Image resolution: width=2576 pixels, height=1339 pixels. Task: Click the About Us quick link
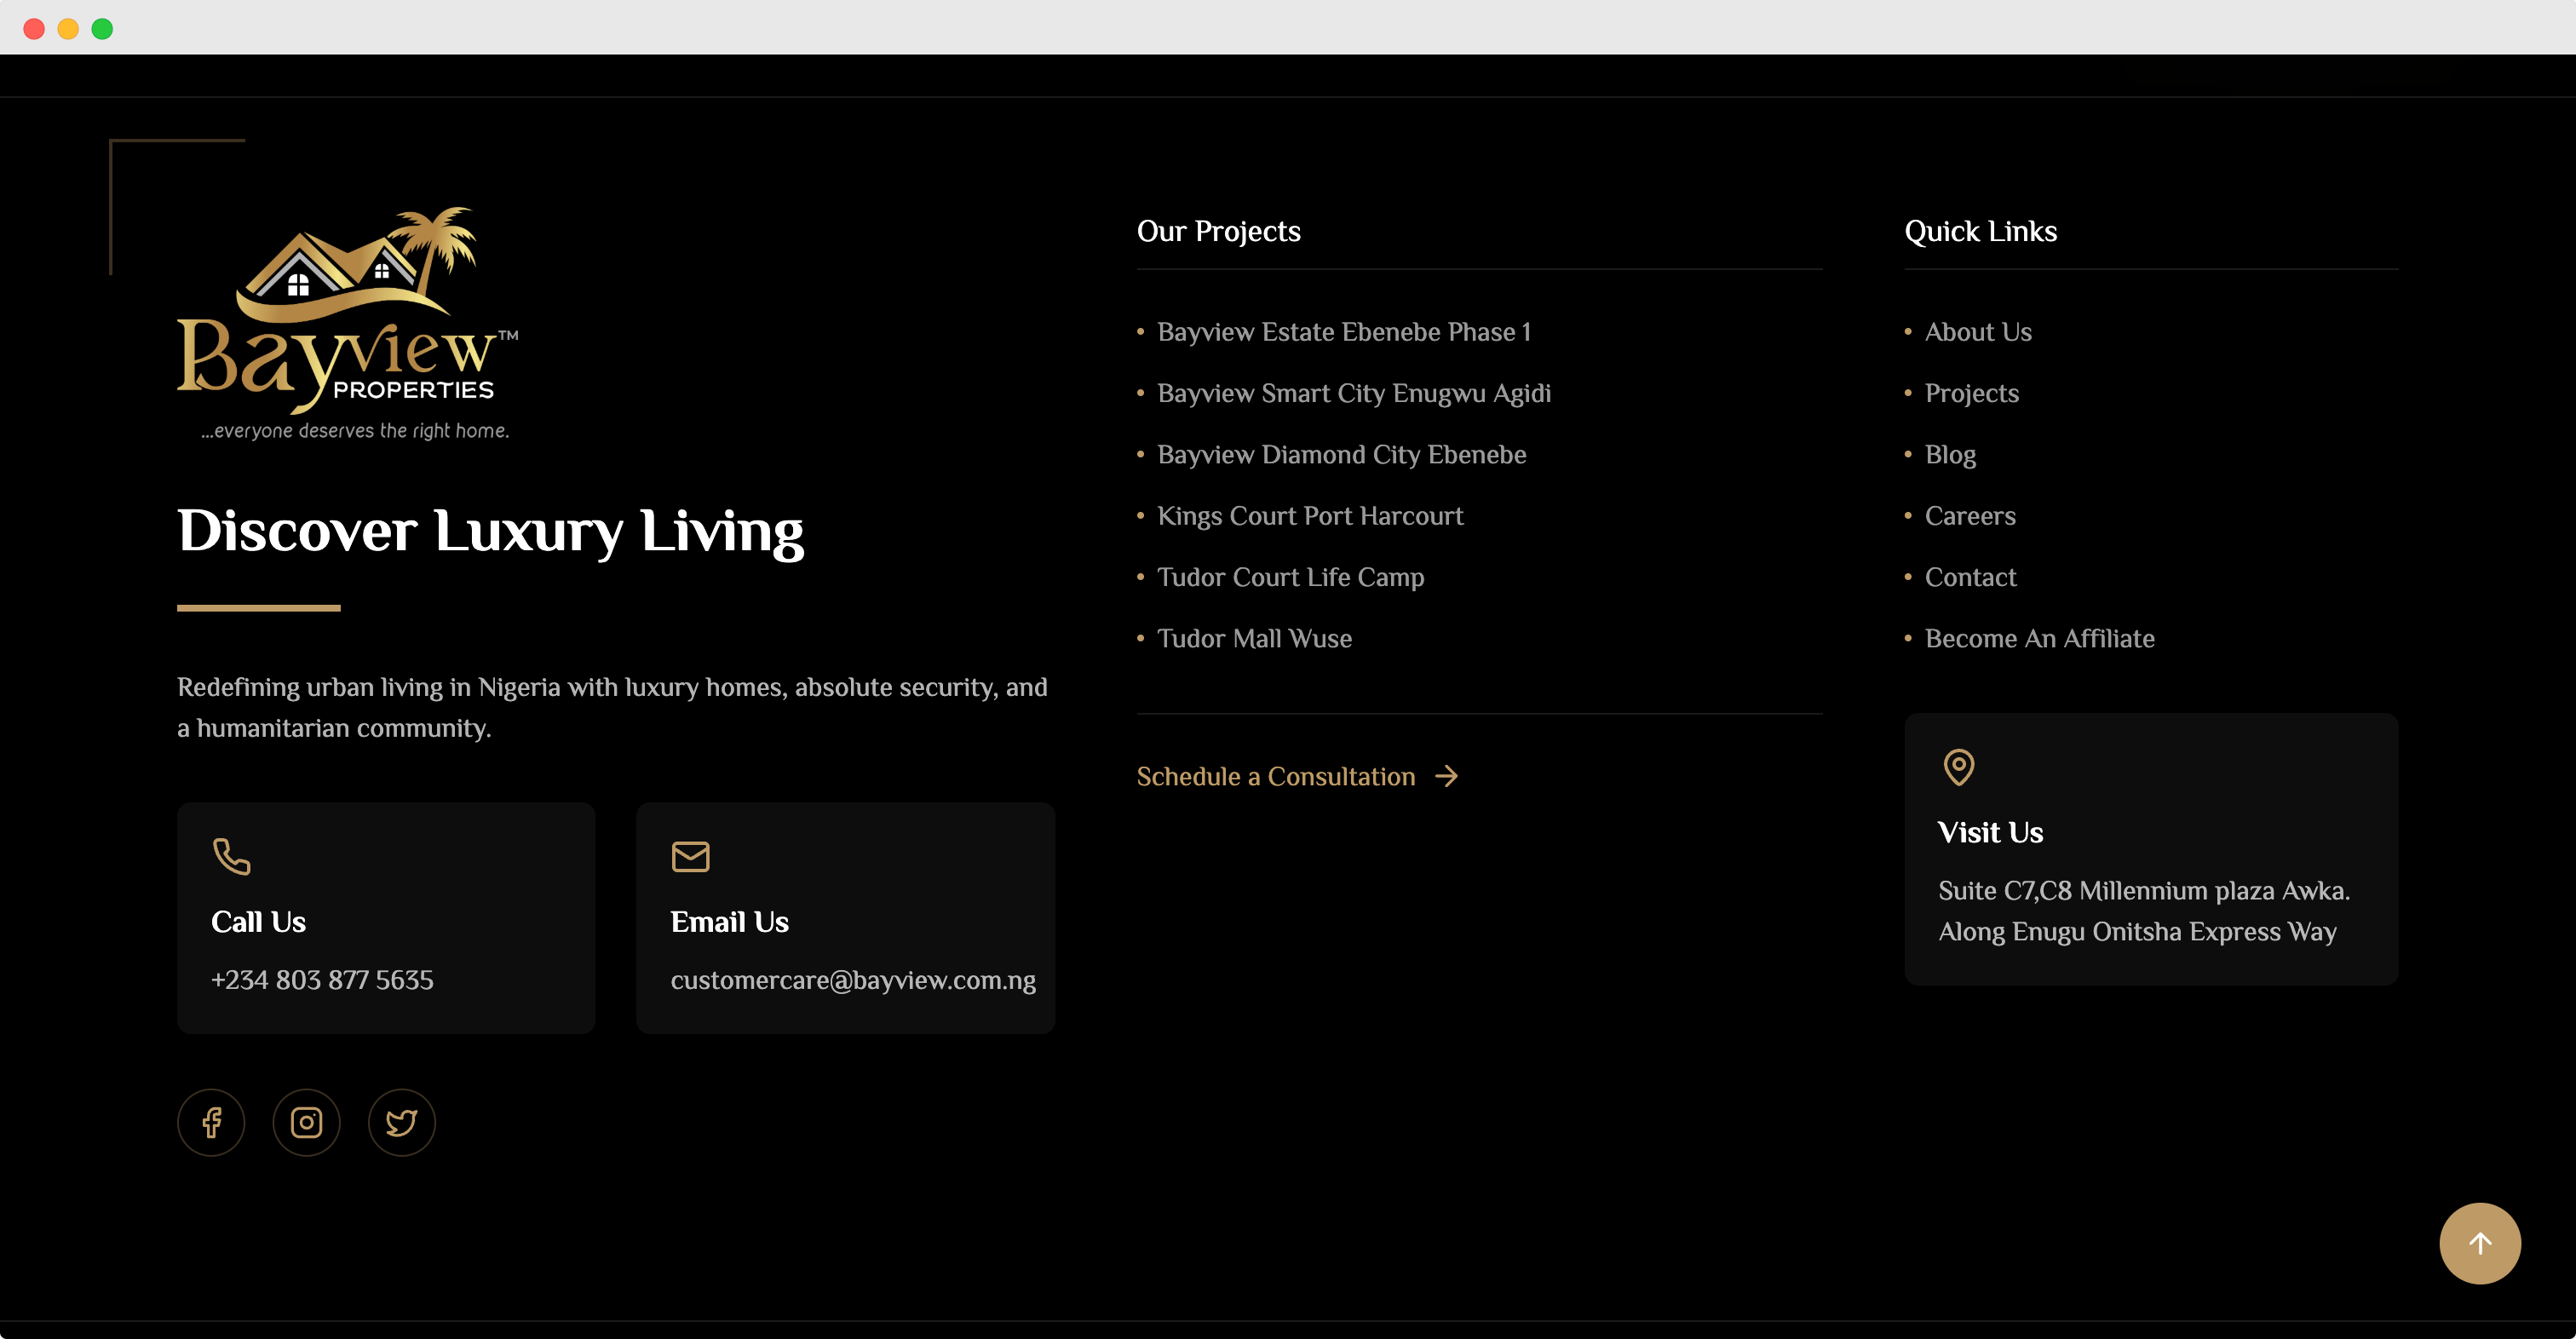pyautogui.click(x=1978, y=332)
